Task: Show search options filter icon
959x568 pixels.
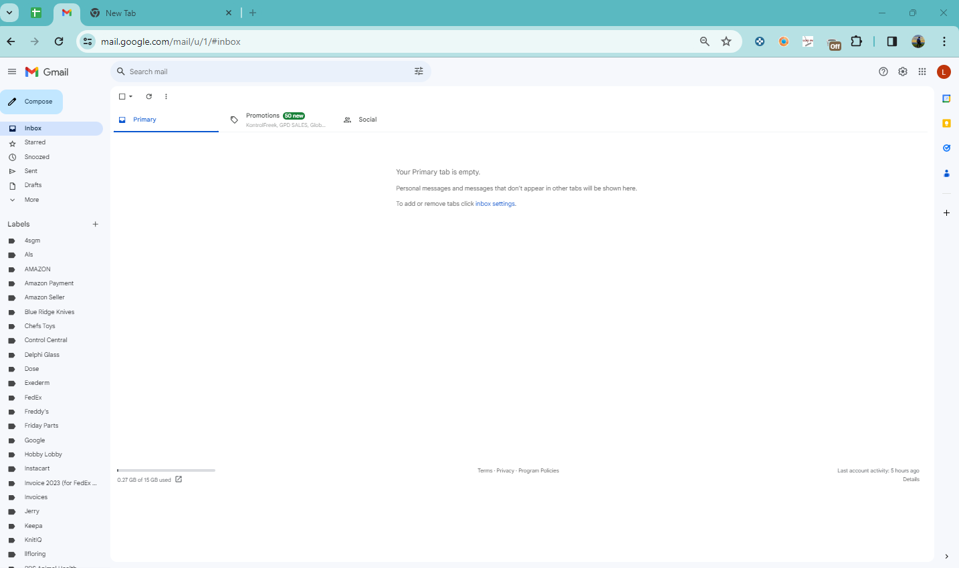Action: coord(419,72)
